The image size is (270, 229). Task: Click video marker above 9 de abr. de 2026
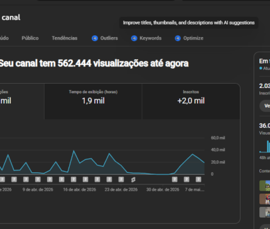[x=38, y=179]
